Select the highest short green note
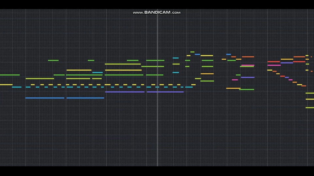Image resolution: width=314 pixels, height=176 pixels. (192, 52)
